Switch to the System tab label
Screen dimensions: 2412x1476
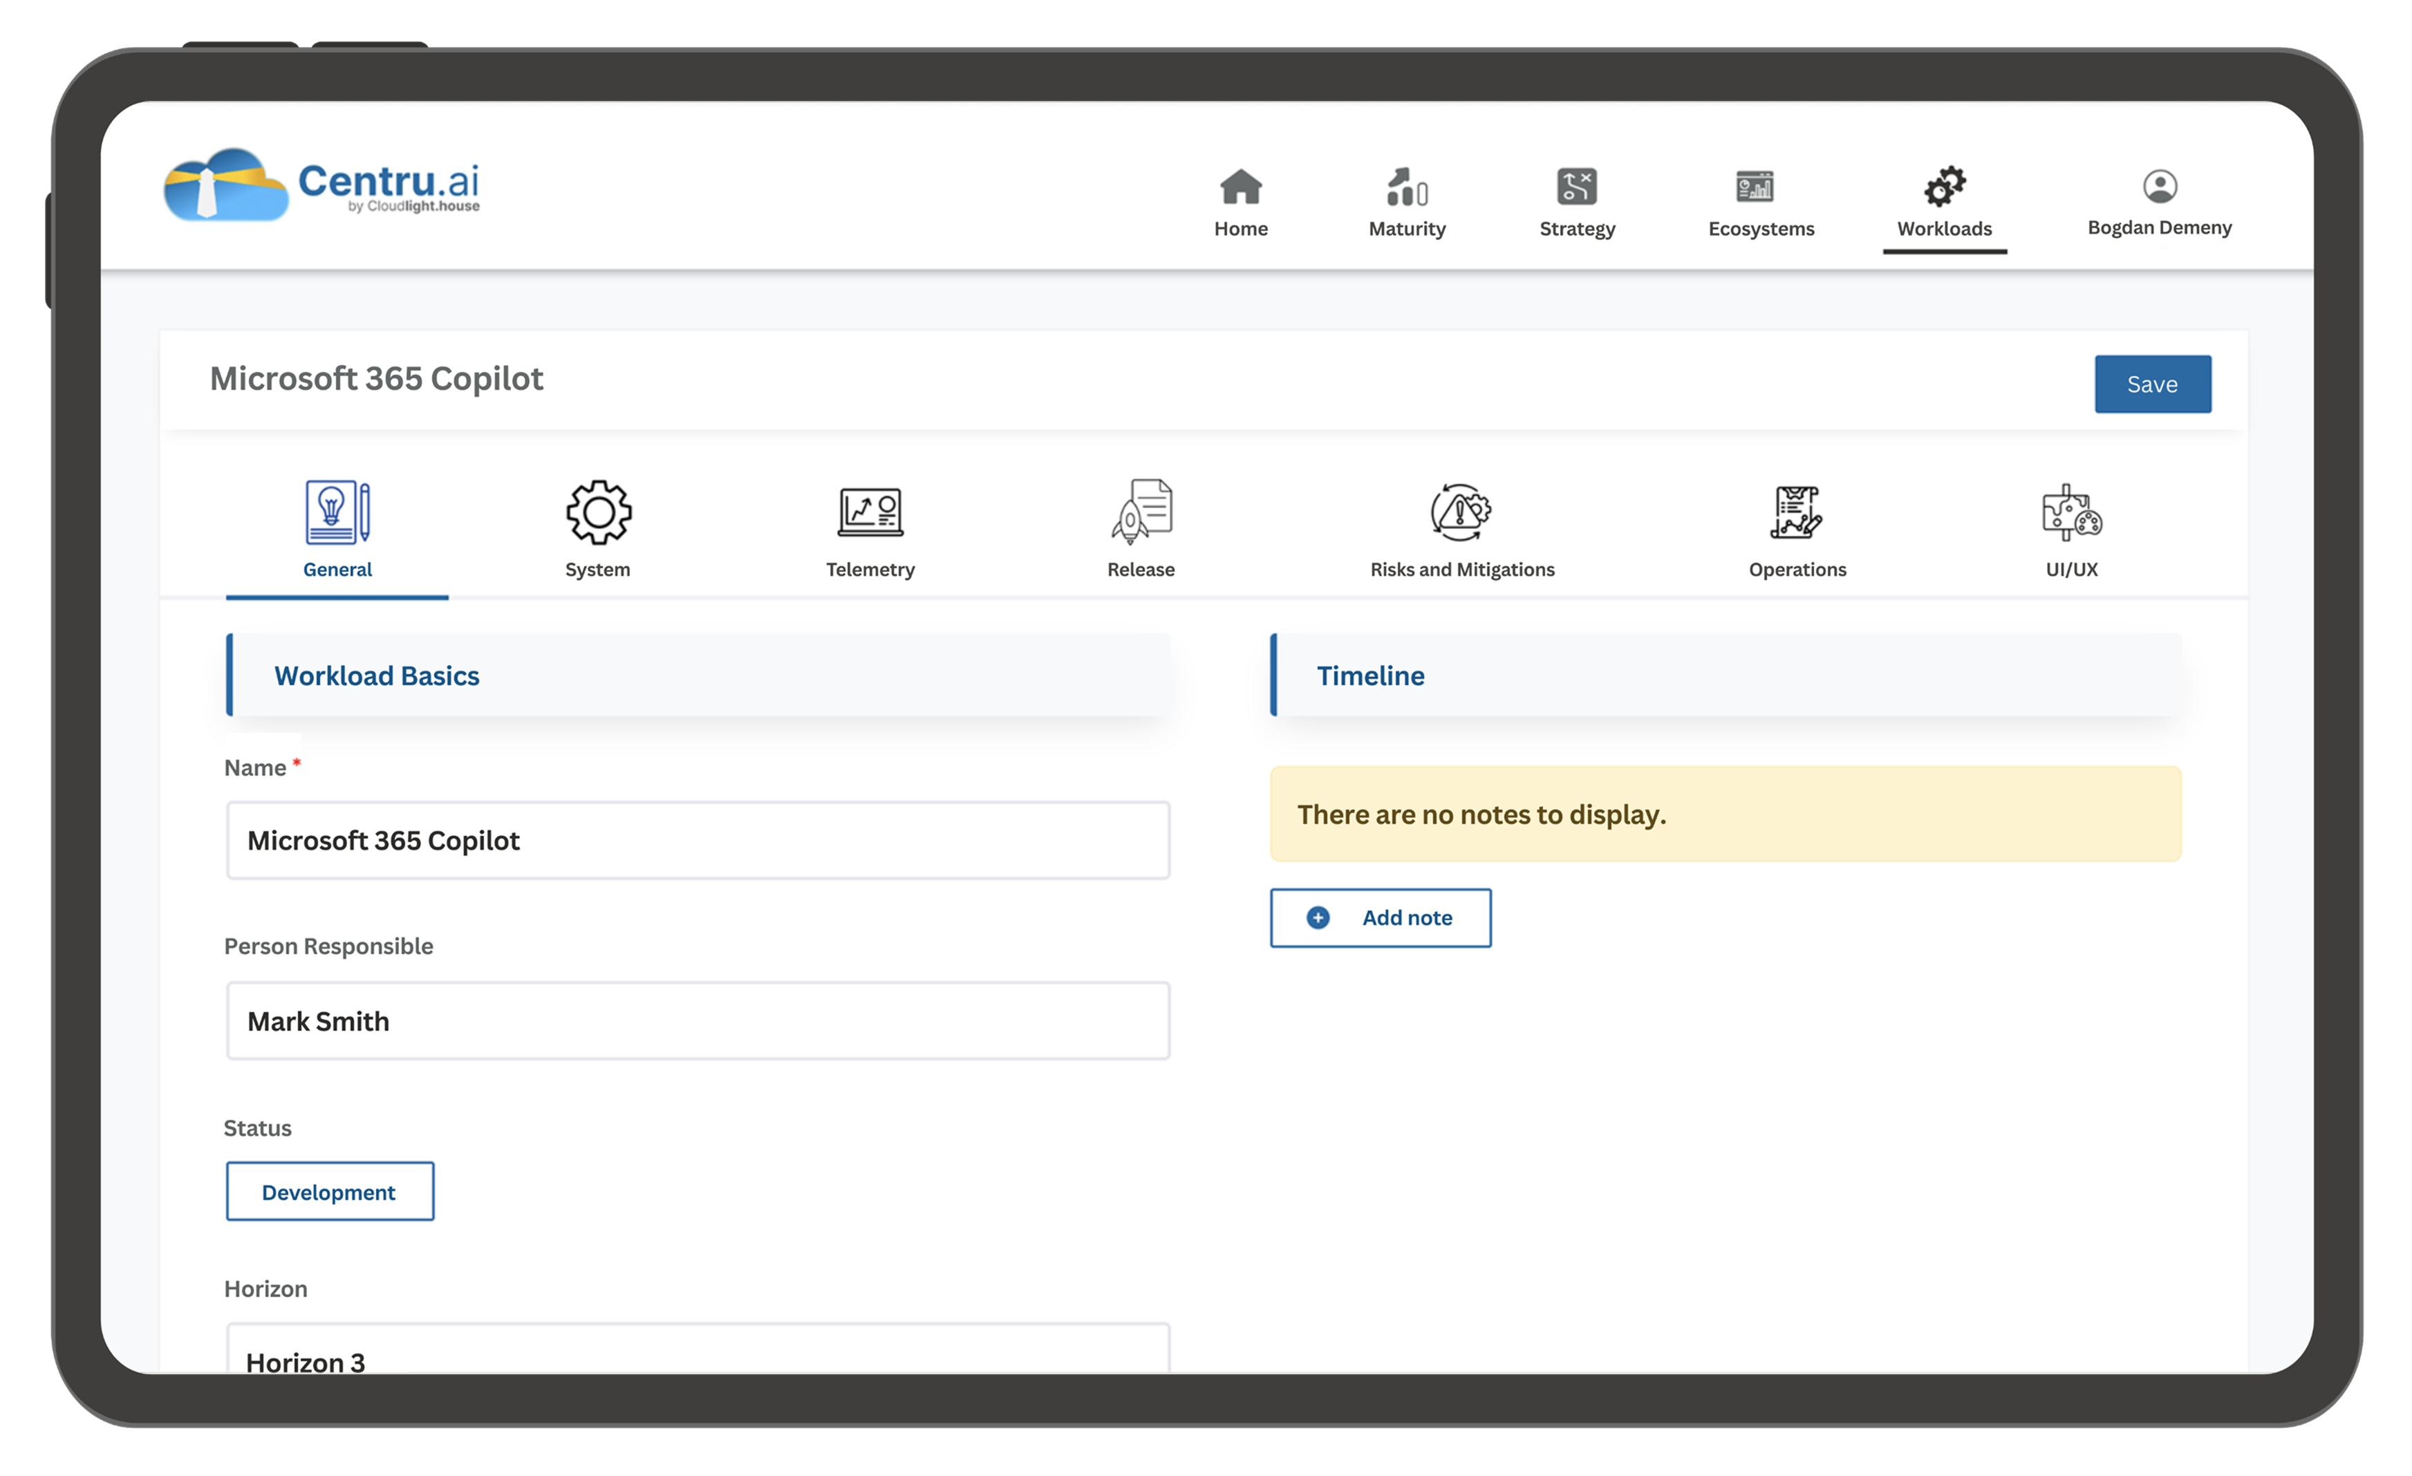[597, 570]
